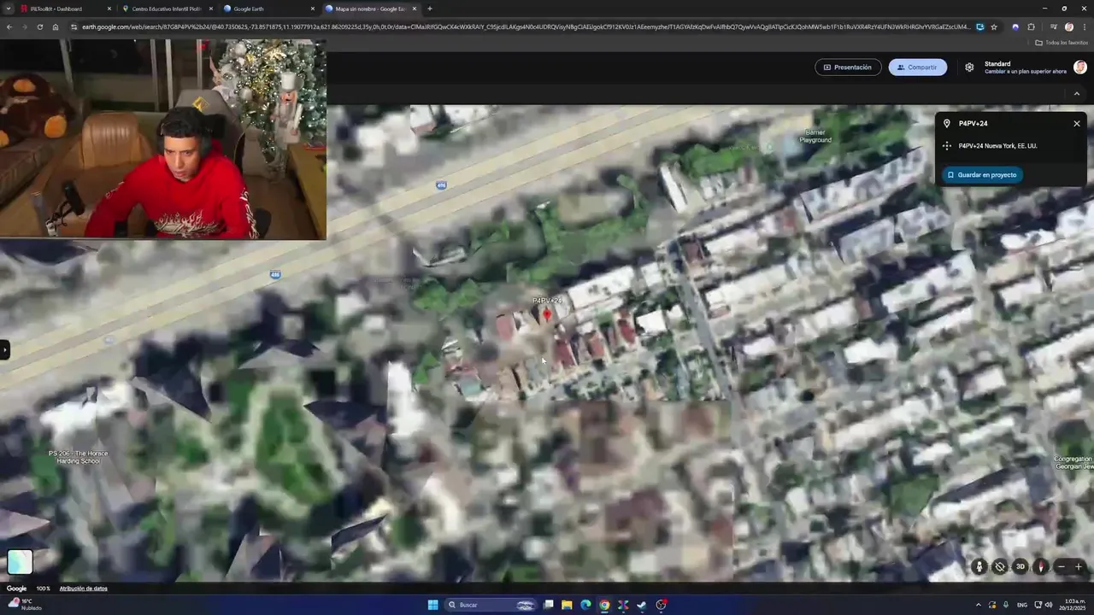
Task: Zoom out with the minus button
Action: [x=1062, y=566]
